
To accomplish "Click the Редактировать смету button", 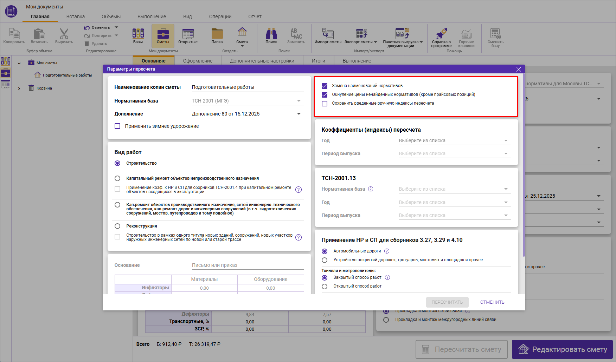I will 562,349.
